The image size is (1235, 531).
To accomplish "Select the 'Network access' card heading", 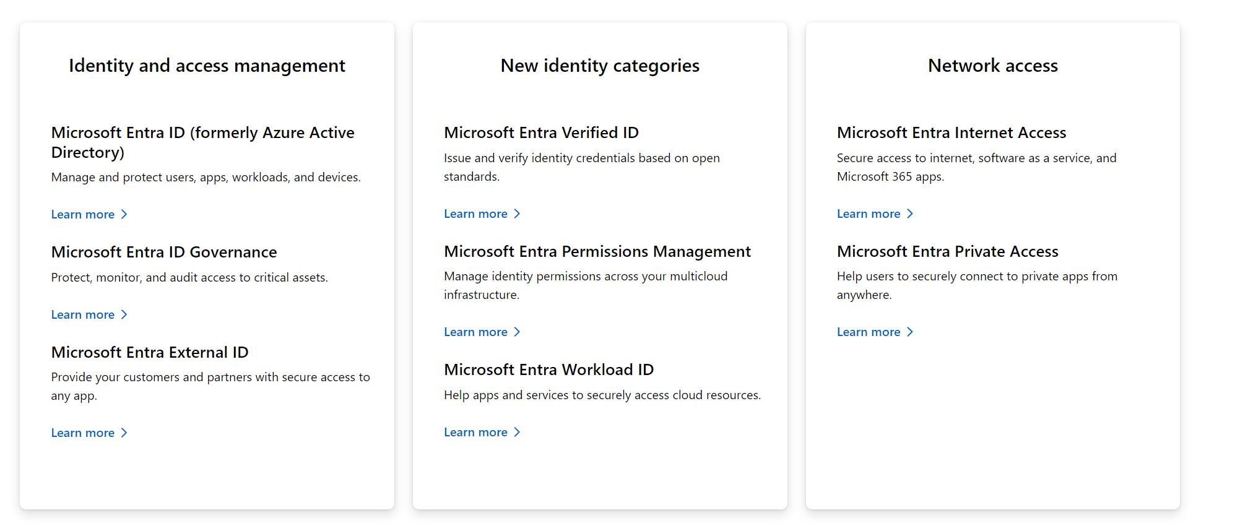I will 993,66.
